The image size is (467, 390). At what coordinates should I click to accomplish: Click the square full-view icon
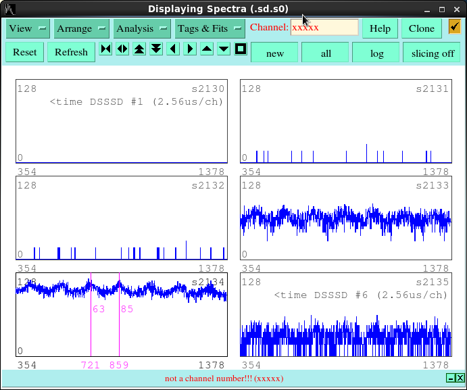241,49
